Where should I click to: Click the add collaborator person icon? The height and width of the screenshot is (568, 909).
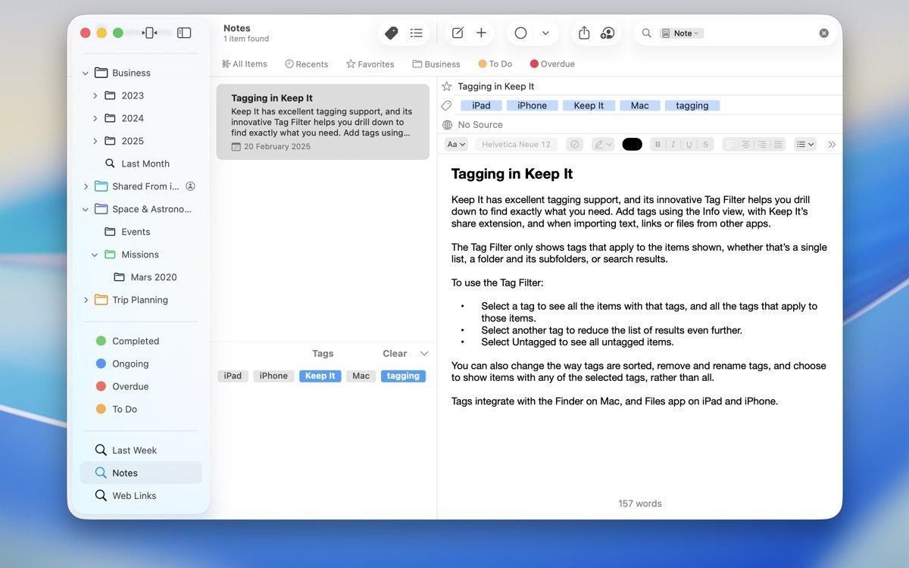[608, 33]
